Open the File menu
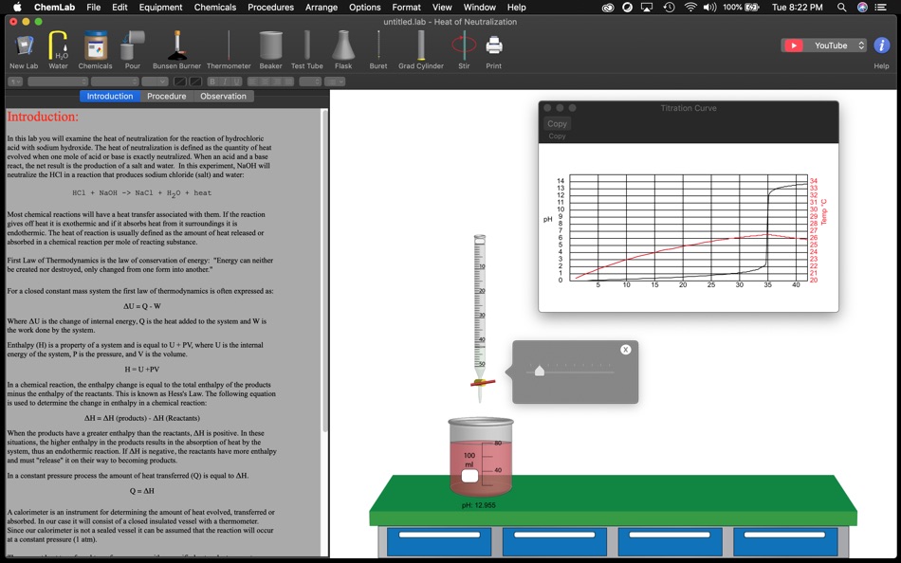The height and width of the screenshot is (563, 901). (x=93, y=8)
